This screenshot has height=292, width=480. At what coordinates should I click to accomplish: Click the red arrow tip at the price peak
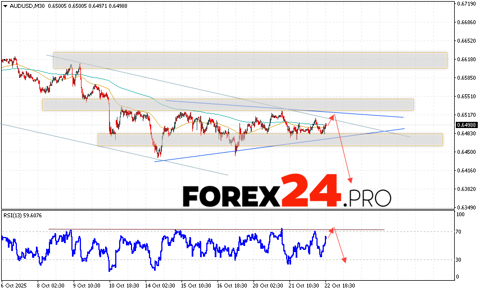click(x=332, y=116)
